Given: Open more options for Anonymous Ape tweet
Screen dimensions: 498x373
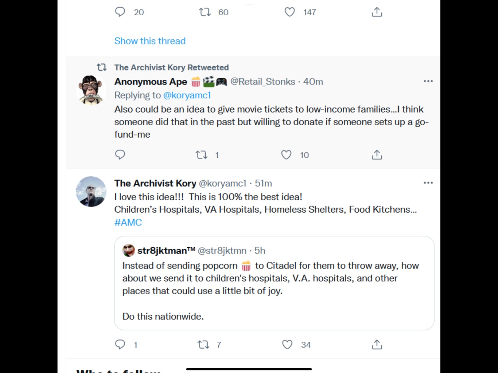Looking at the screenshot, I should (428, 81).
